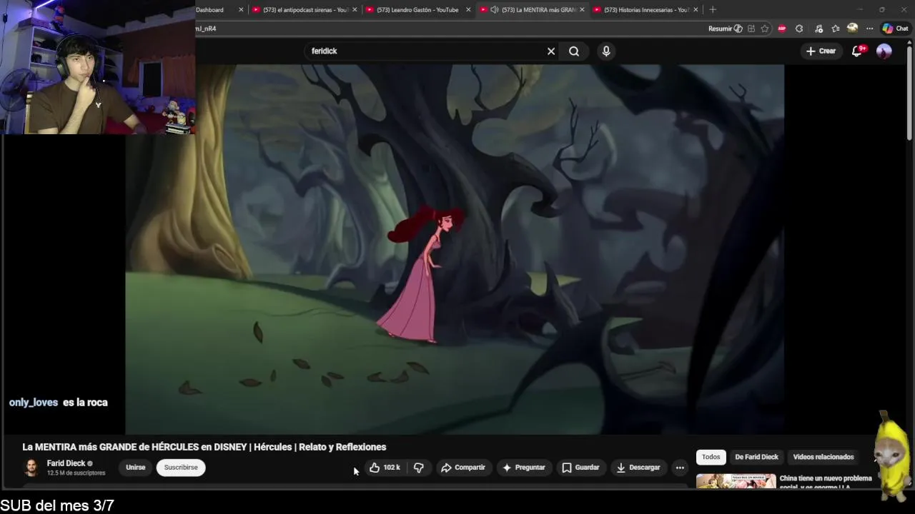Open browser profile picture in toolbar
Screen dimensions: 915x514
(852, 29)
